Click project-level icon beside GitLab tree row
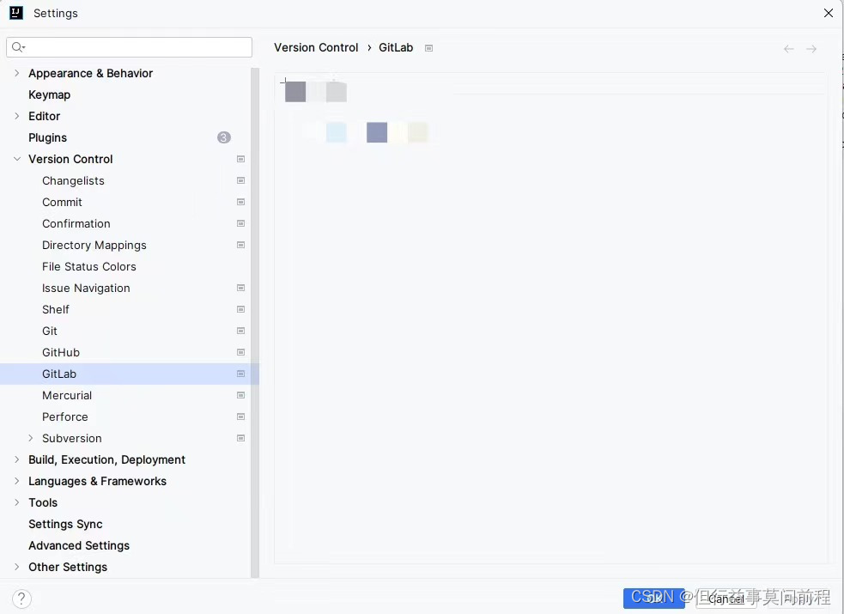 [240, 374]
